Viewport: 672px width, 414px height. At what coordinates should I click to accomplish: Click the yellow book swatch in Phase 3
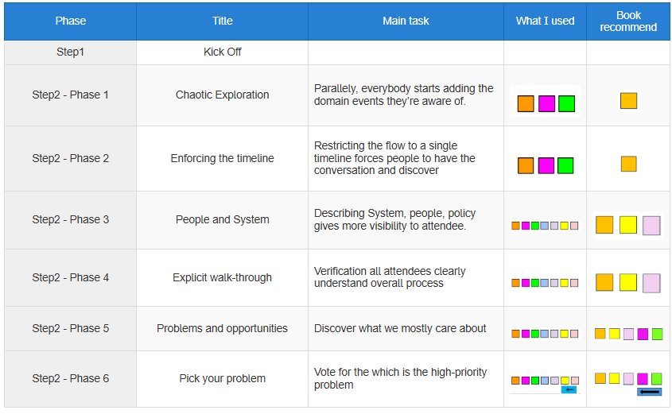coord(627,225)
